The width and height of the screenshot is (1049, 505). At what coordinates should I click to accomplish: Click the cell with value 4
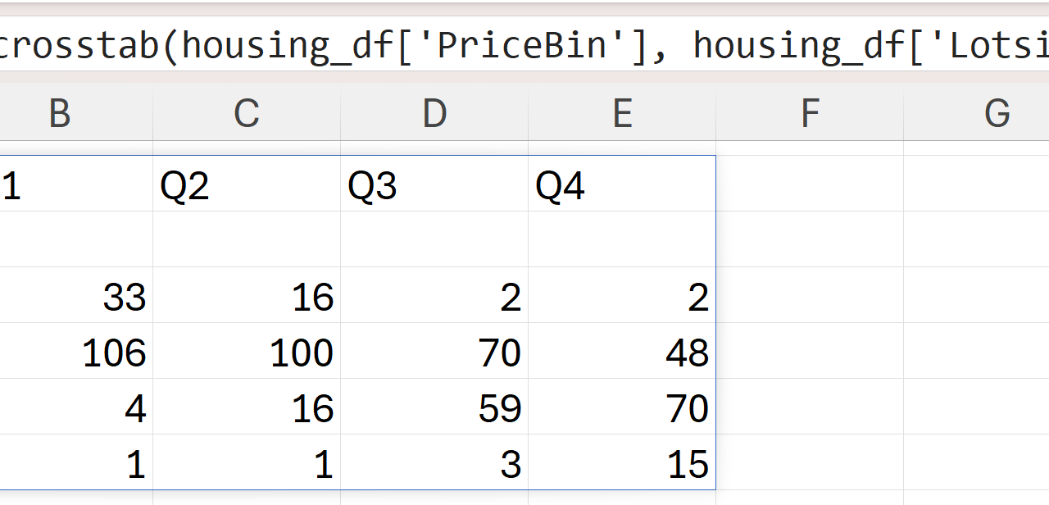76,408
